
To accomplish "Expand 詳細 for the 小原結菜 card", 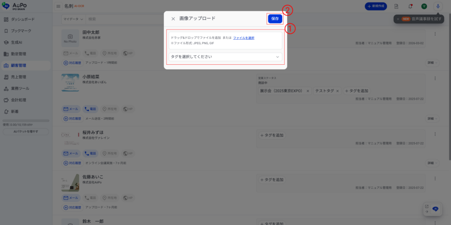I will click(x=432, y=119).
